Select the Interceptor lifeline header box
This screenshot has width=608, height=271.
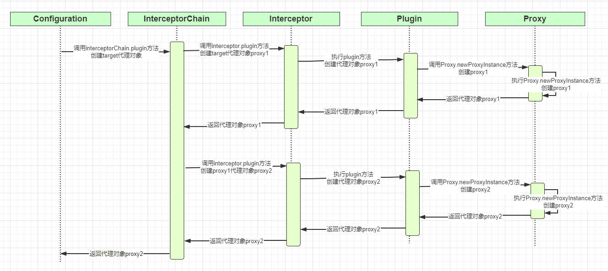[x=291, y=19]
